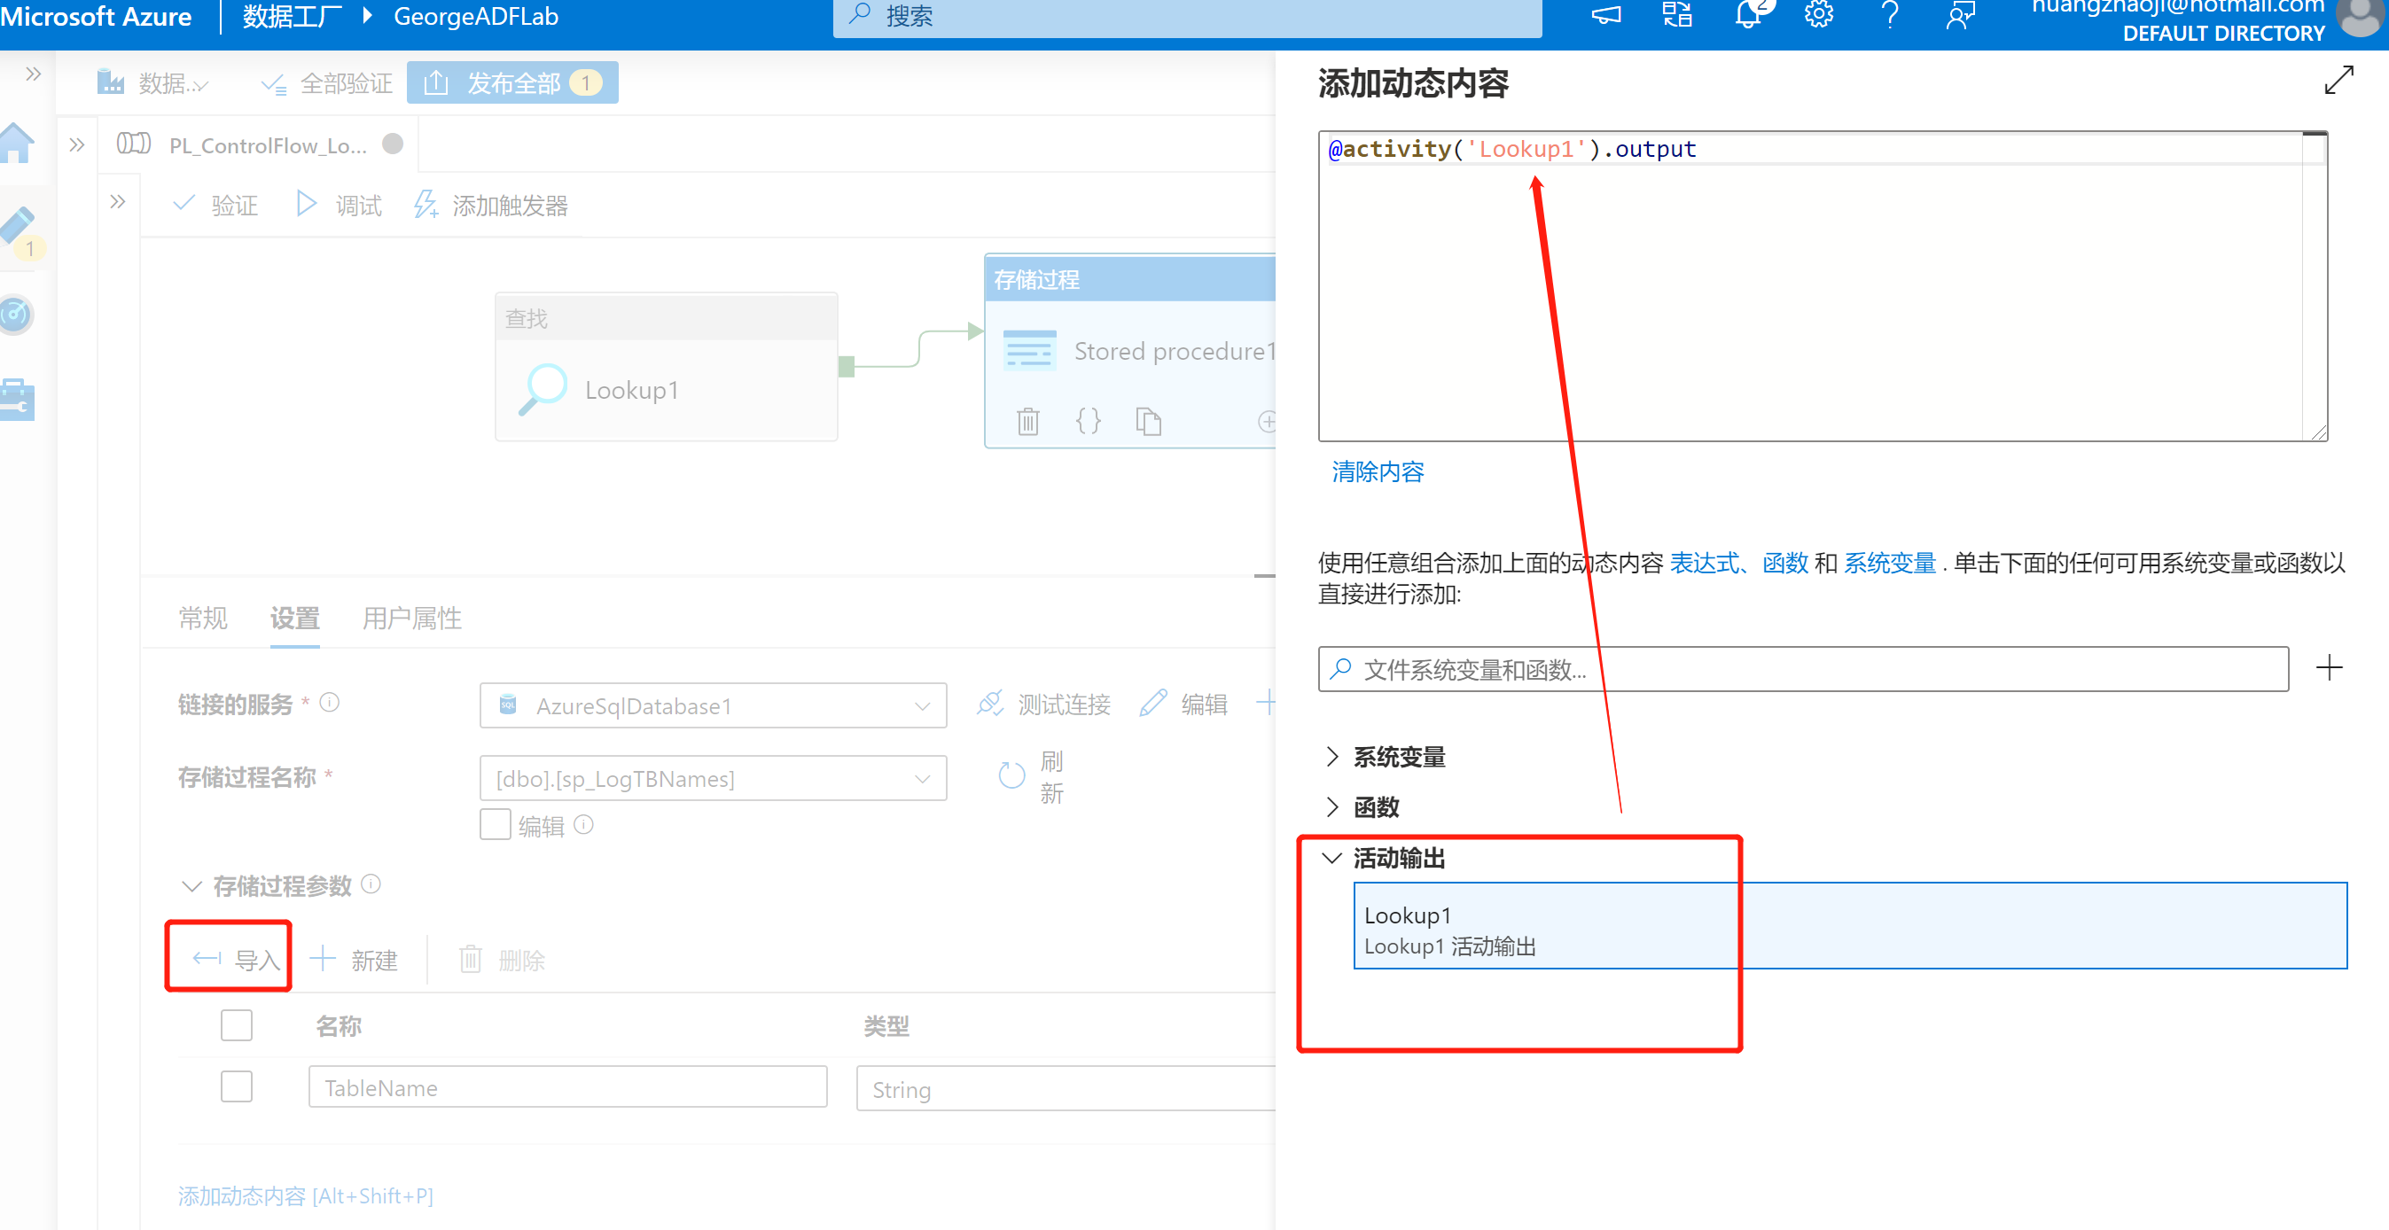
Task: Delete the Stored procedure1 activity via trash icon
Action: tap(1027, 421)
